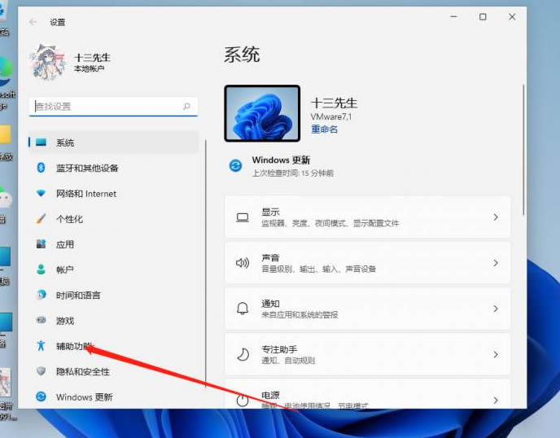The image size is (560, 438).
Task: Select Accessibility in the sidebar
Action: tap(73, 346)
